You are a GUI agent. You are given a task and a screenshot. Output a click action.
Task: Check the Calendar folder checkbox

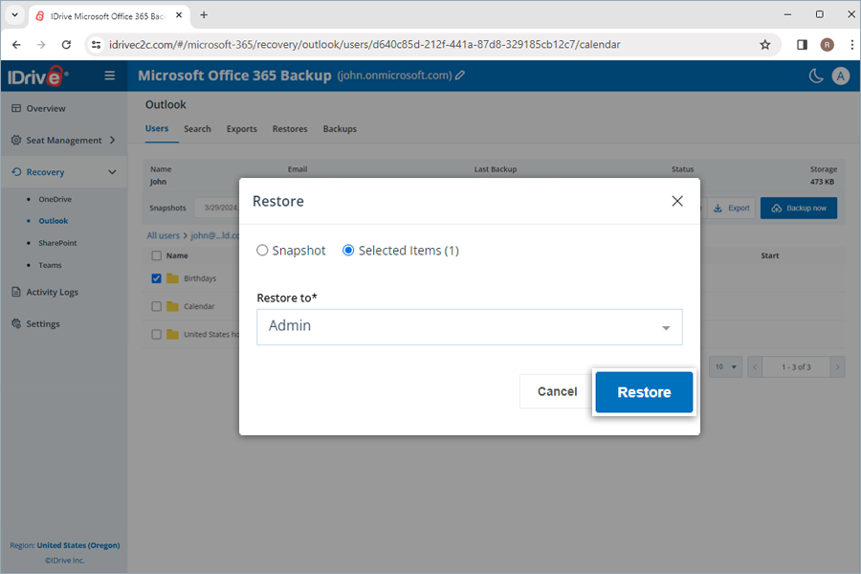pyautogui.click(x=156, y=306)
